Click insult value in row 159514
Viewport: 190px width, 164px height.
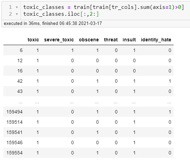[134, 122]
